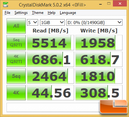
Task: Run all benchmarks with the All button
Action: point(16,26)
